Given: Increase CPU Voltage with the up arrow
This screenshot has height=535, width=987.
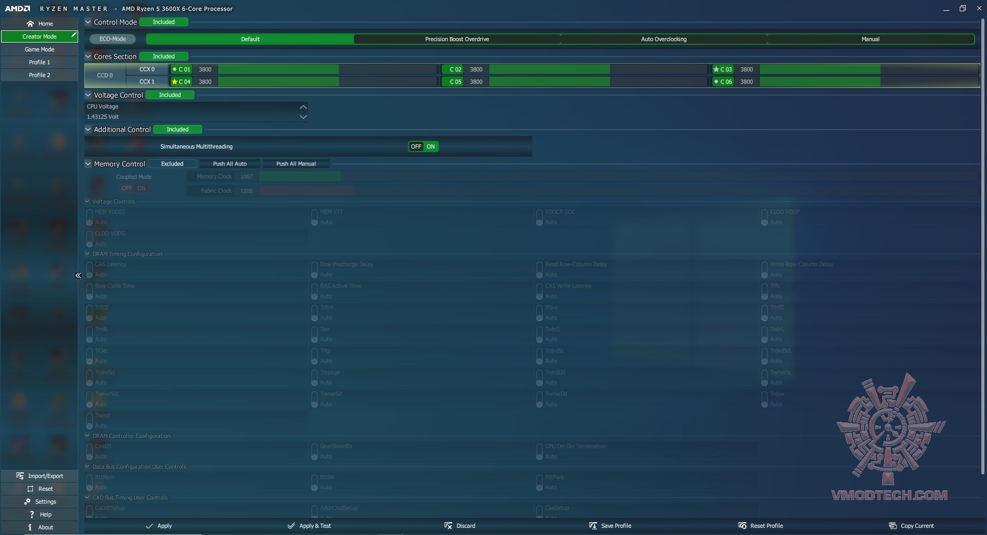Looking at the screenshot, I should [303, 107].
